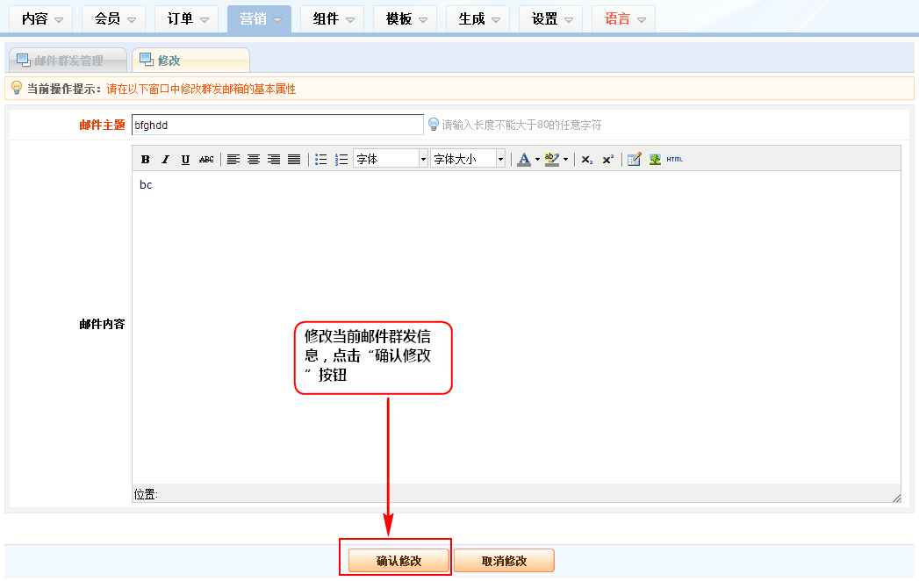This screenshot has width=919, height=581.
Task: Insert an unordered bullet list
Action: pyautogui.click(x=321, y=159)
